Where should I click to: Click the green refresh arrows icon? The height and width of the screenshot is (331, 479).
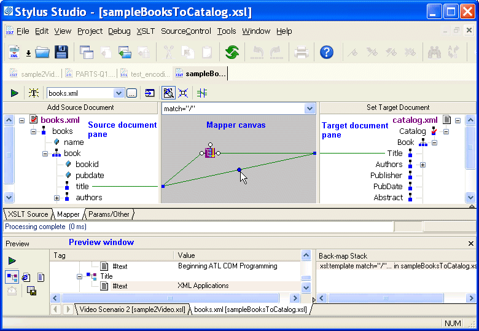[232, 52]
